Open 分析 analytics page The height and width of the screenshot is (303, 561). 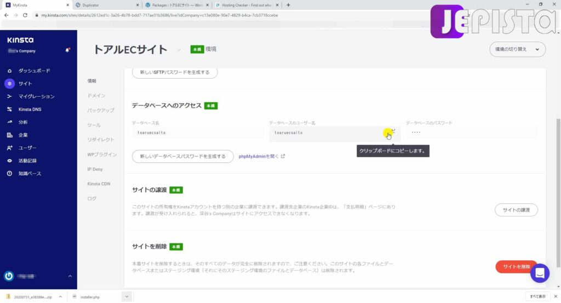pyautogui.click(x=23, y=122)
